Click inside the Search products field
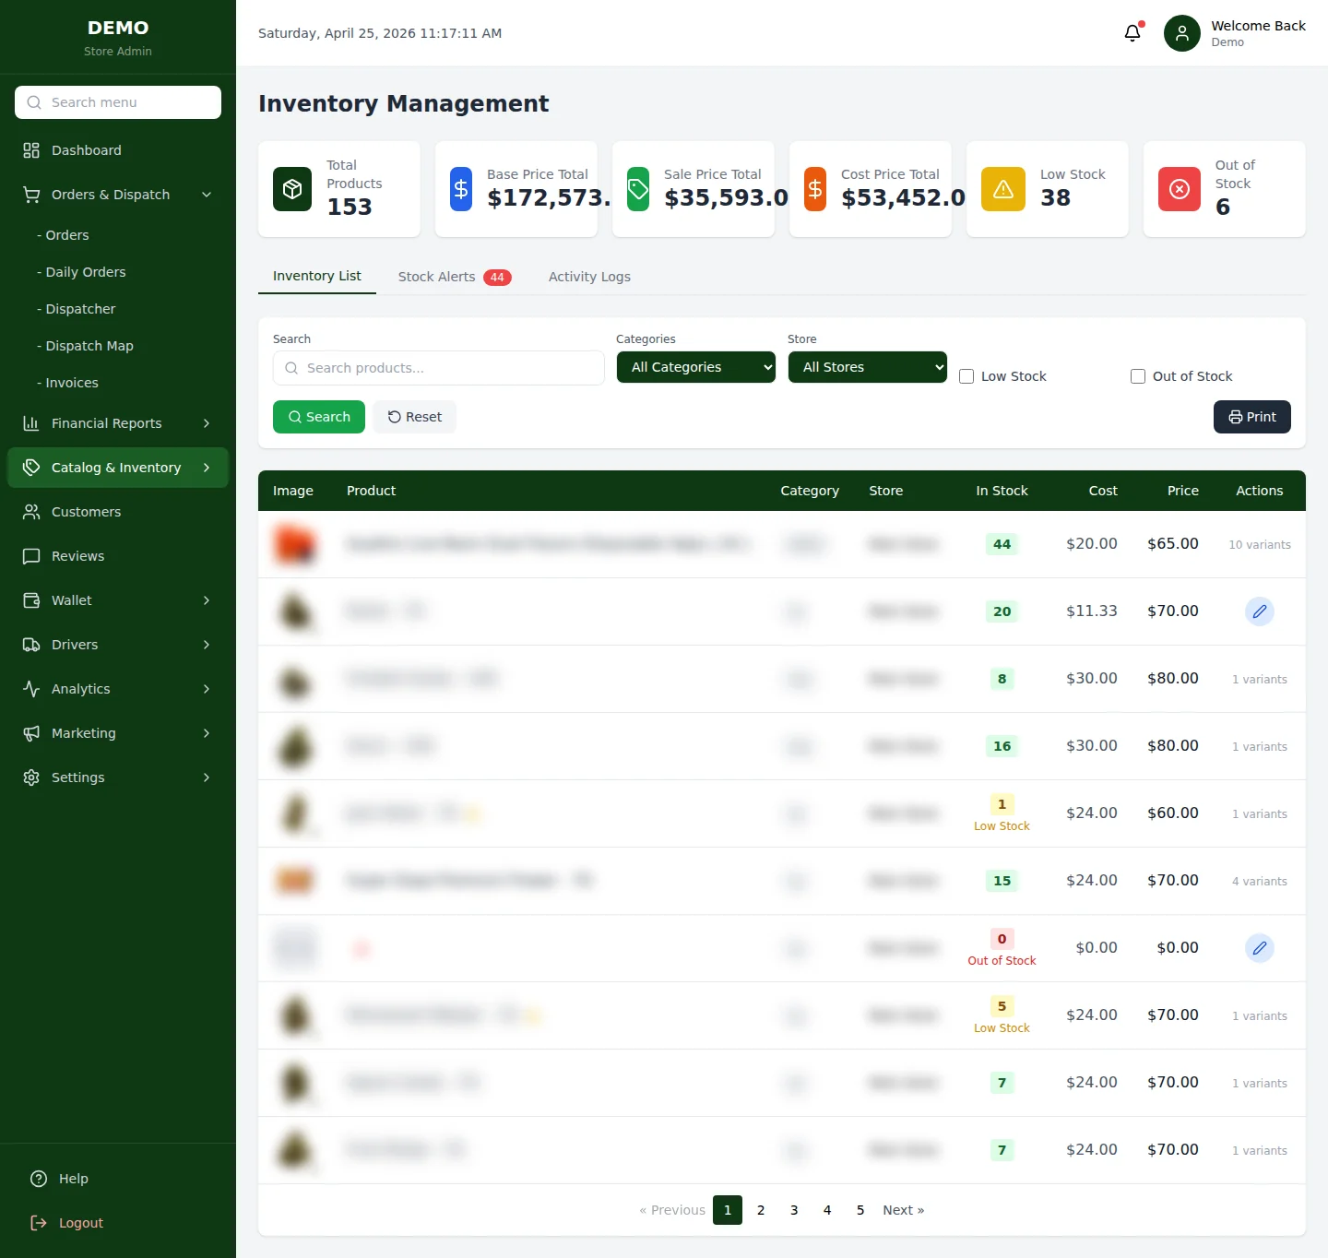1328x1258 pixels. pos(438,368)
